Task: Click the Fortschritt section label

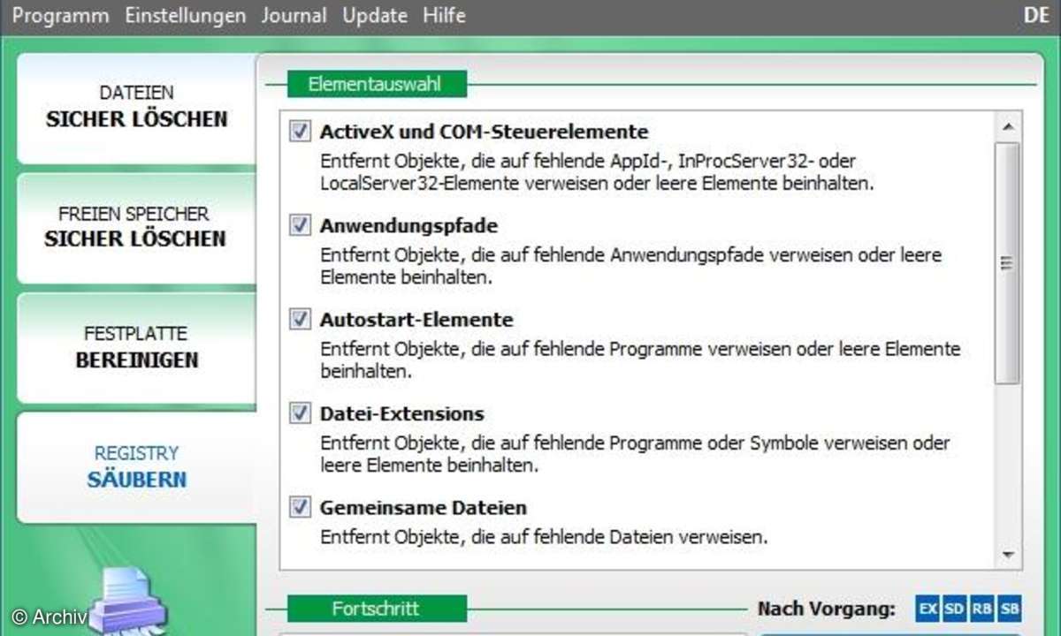Action: [376, 609]
